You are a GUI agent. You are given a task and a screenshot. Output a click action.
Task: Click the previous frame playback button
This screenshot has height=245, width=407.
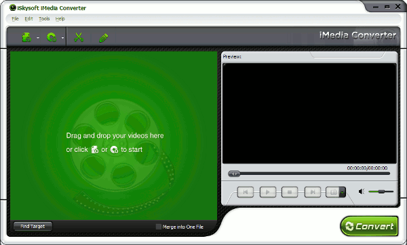[246, 192]
